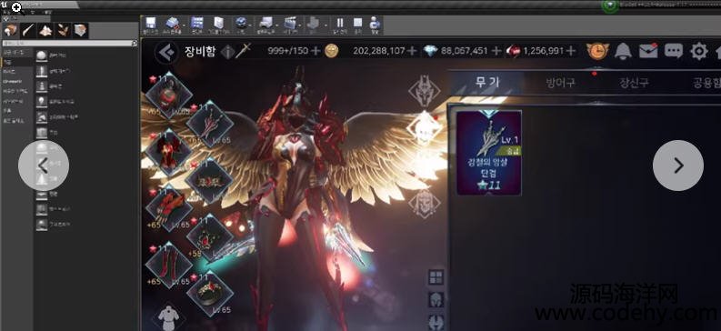Screen dimensions: 721x331
Task: Select the Foliage mode icon
Action: point(63,30)
